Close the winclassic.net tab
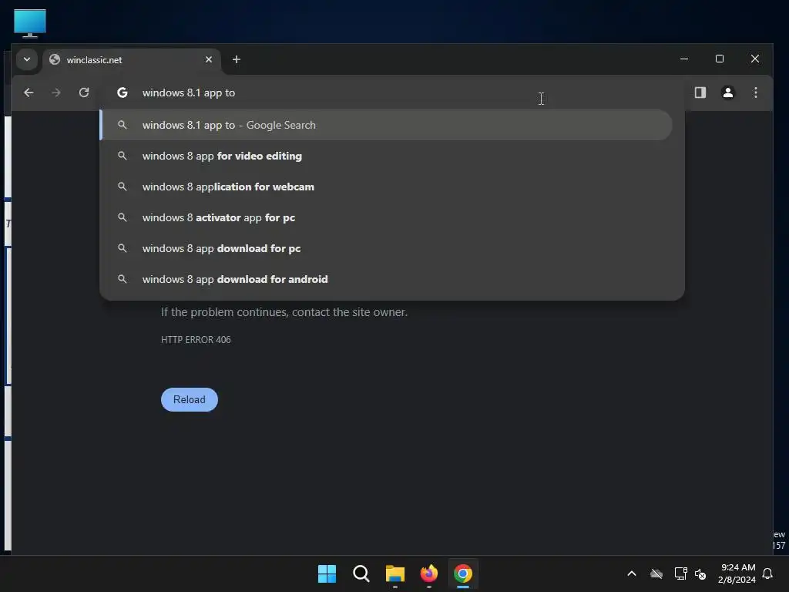Image resolution: width=789 pixels, height=592 pixels. pyautogui.click(x=208, y=59)
